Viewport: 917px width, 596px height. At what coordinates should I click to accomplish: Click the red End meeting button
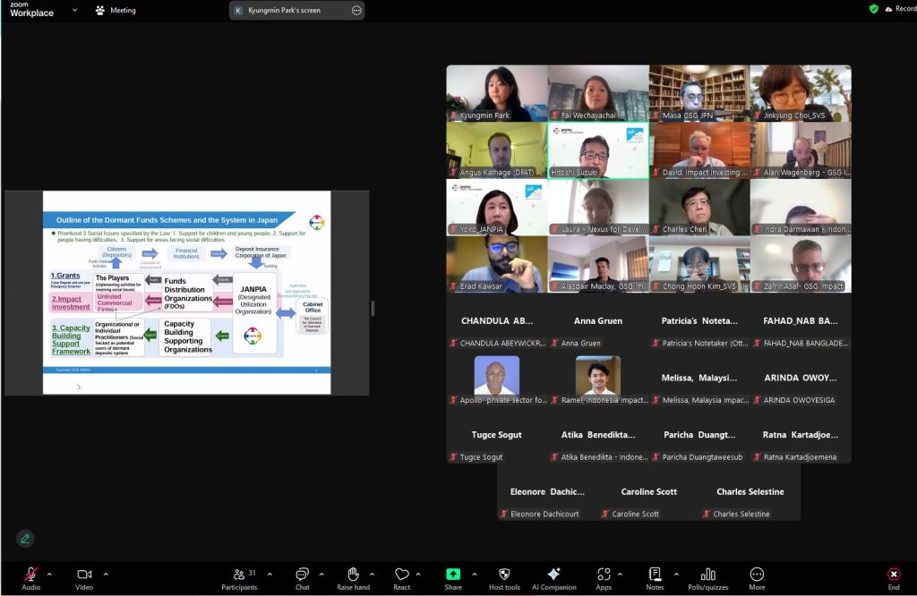point(893,575)
